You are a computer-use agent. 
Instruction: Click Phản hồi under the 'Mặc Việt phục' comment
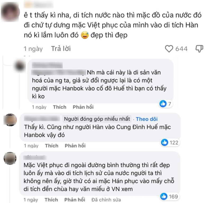pyautogui.click(x=75, y=200)
